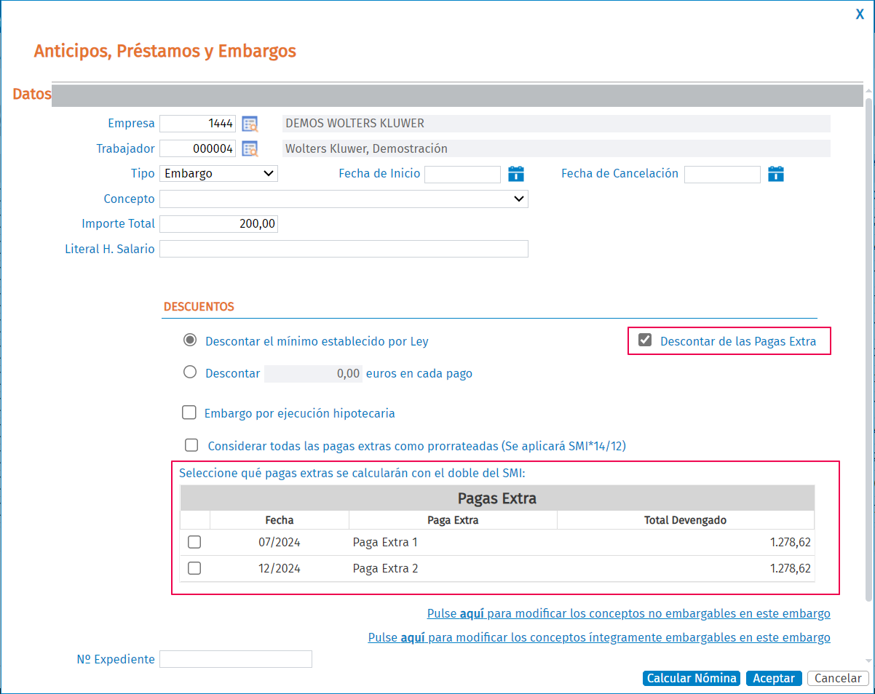The height and width of the screenshot is (694, 875).
Task: Uncheck Descontar de las Pagas Extra
Action: tap(644, 340)
